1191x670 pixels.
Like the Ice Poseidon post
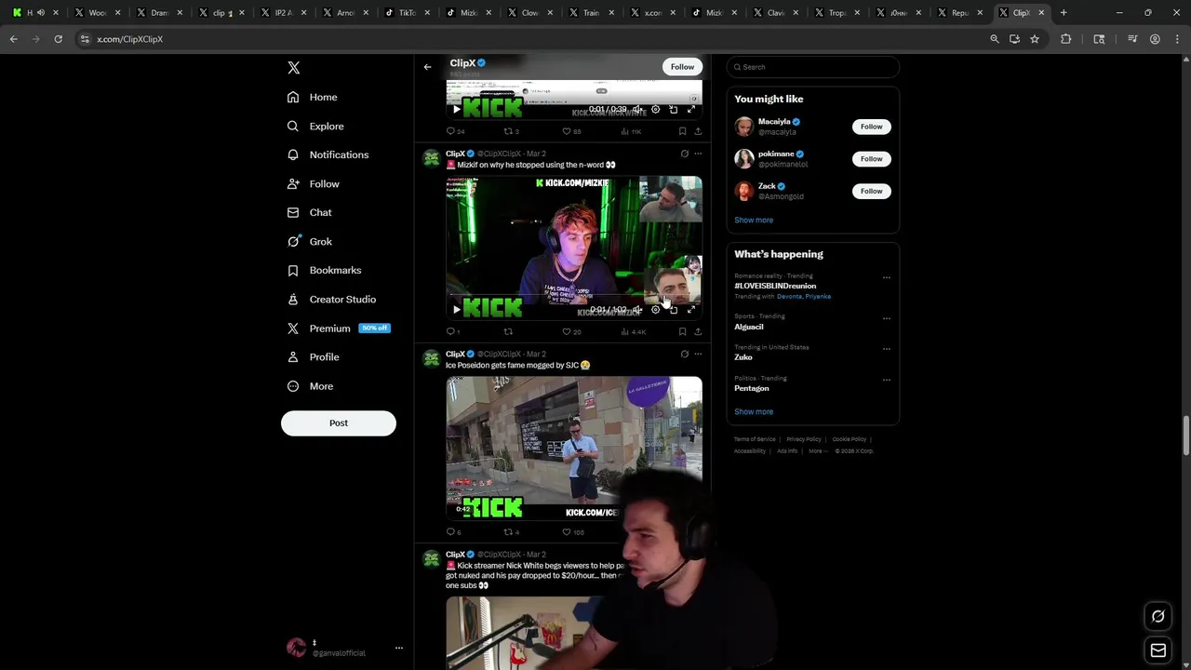pos(573,532)
